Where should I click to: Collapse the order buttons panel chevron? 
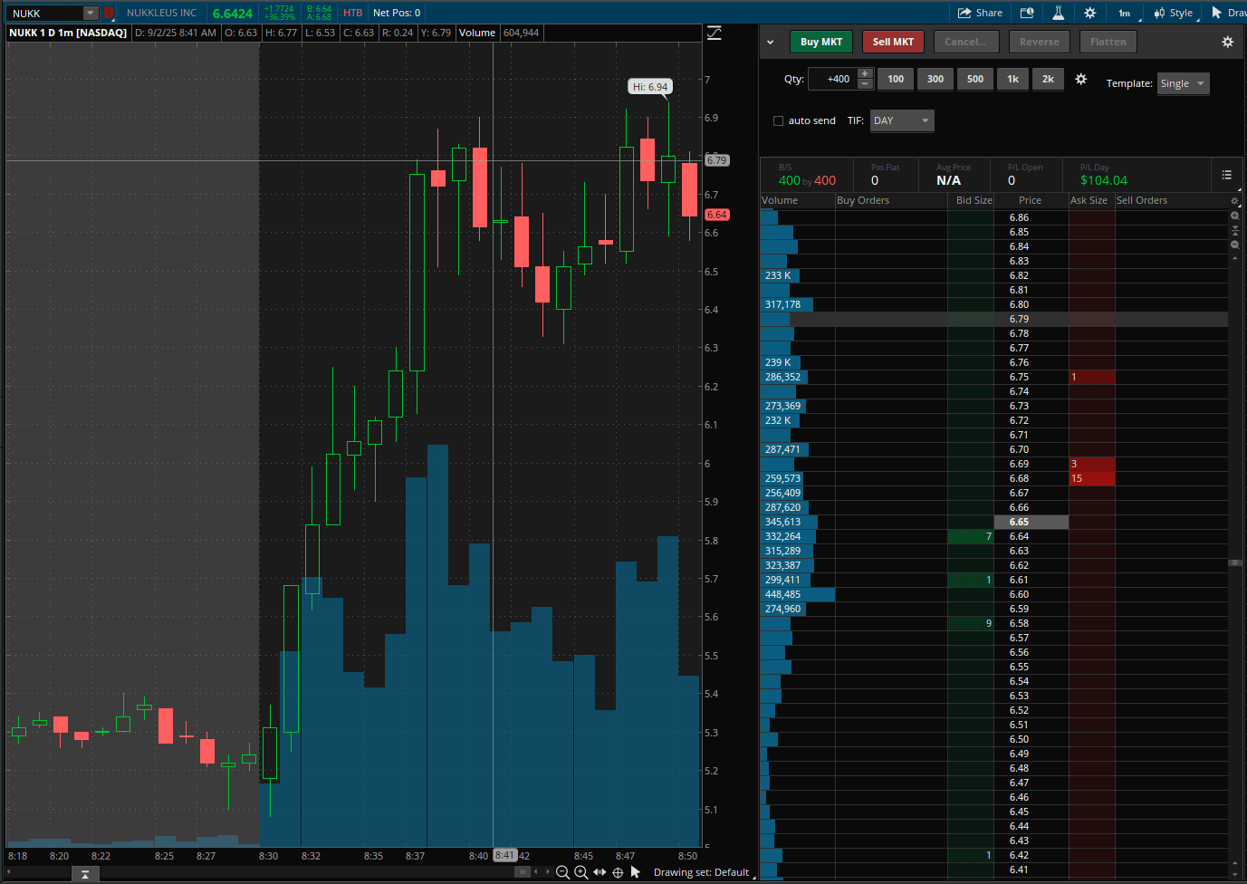tap(771, 42)
